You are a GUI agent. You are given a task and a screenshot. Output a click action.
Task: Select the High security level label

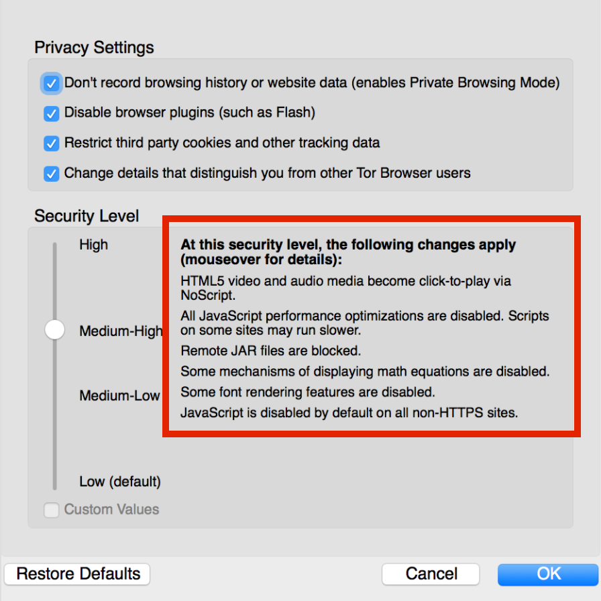pyautogui.click(x=93, y=245)
